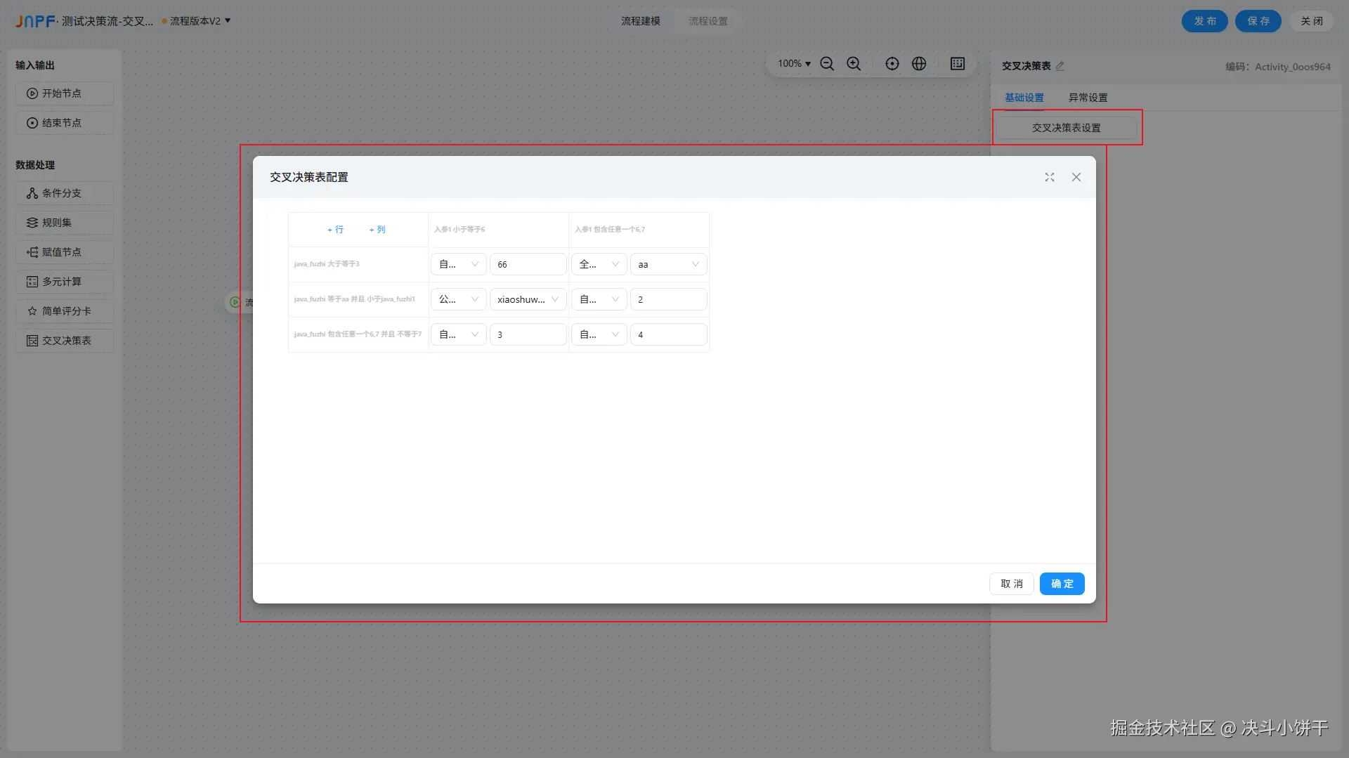Viewport: 1349px width, 758px height.
Task: Switch to the 基础设置 tab
Action: click(x=1024, y=98)
